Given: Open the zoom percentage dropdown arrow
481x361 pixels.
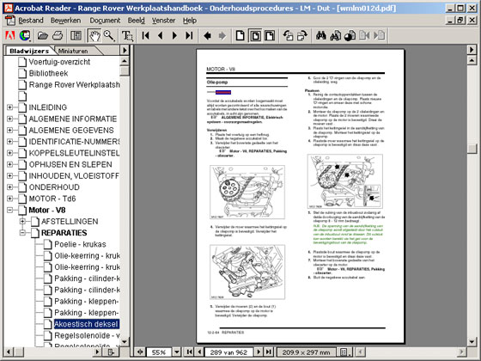Looking at the screenshot, I should click(177, 352).
